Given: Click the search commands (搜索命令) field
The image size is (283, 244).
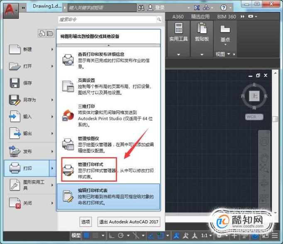Looking at the screenshot, I should pos(107,20).
